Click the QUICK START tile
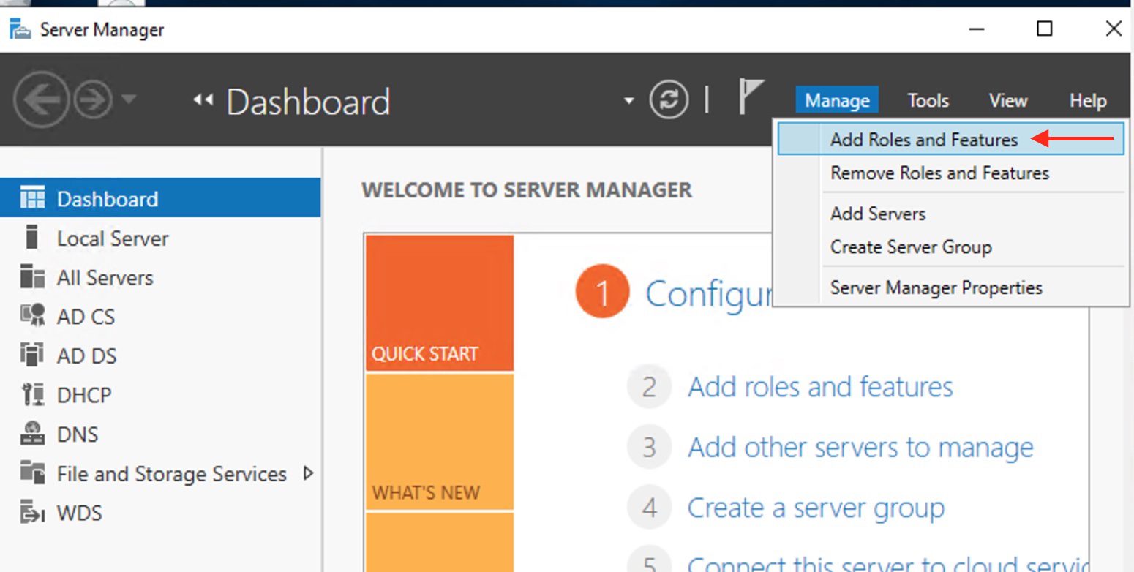Viewport: 1134px width, 572px height. [439, 303]
